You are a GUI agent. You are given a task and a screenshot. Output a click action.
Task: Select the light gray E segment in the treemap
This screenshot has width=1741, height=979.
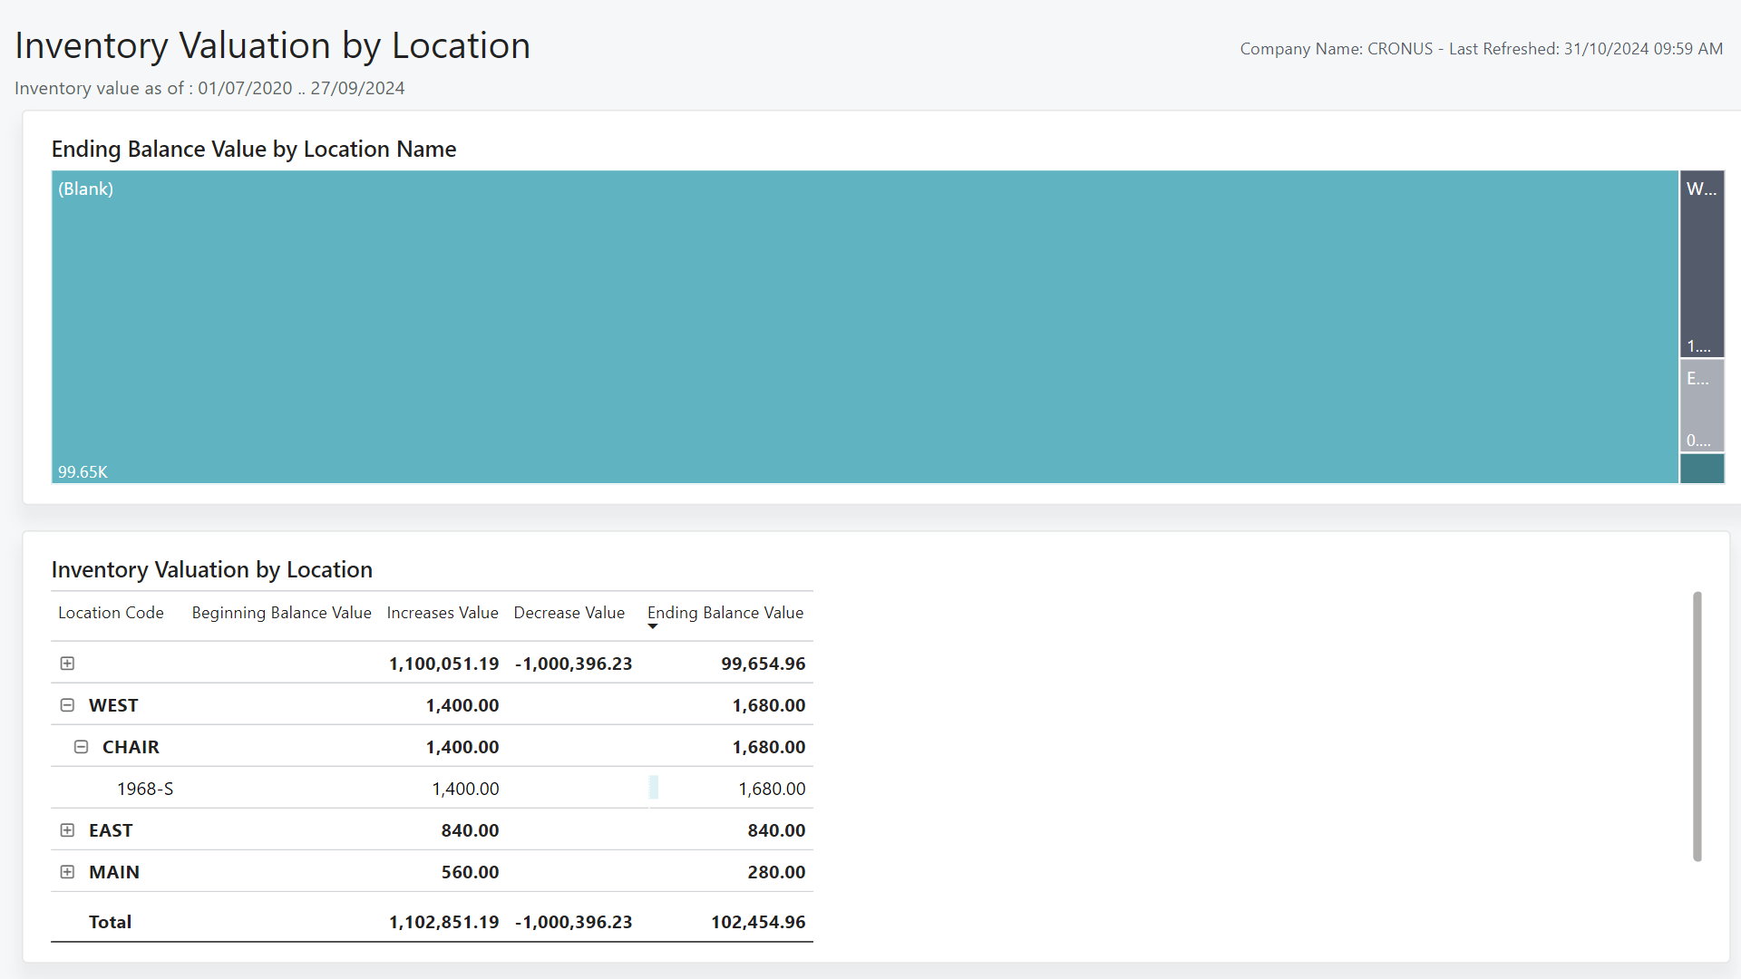tap(1701, 405)
